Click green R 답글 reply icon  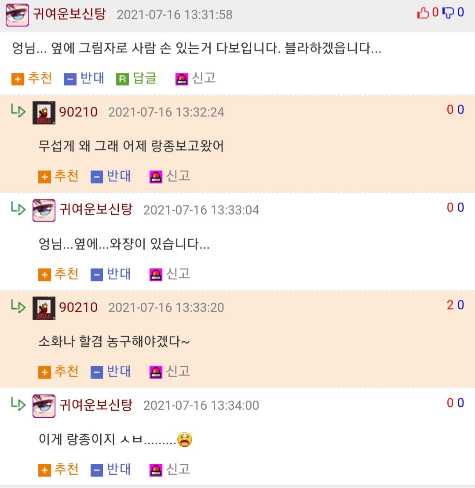click(123, 79)
